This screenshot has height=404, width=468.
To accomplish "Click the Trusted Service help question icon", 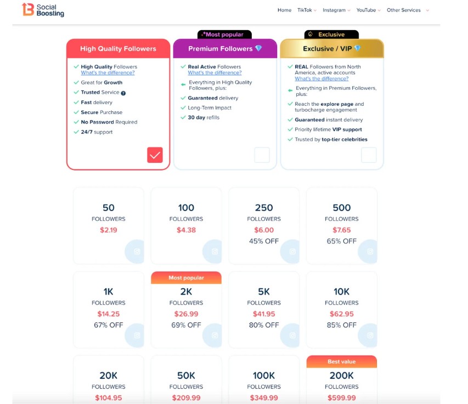I will pyautogui.click(x=123, y=93).
